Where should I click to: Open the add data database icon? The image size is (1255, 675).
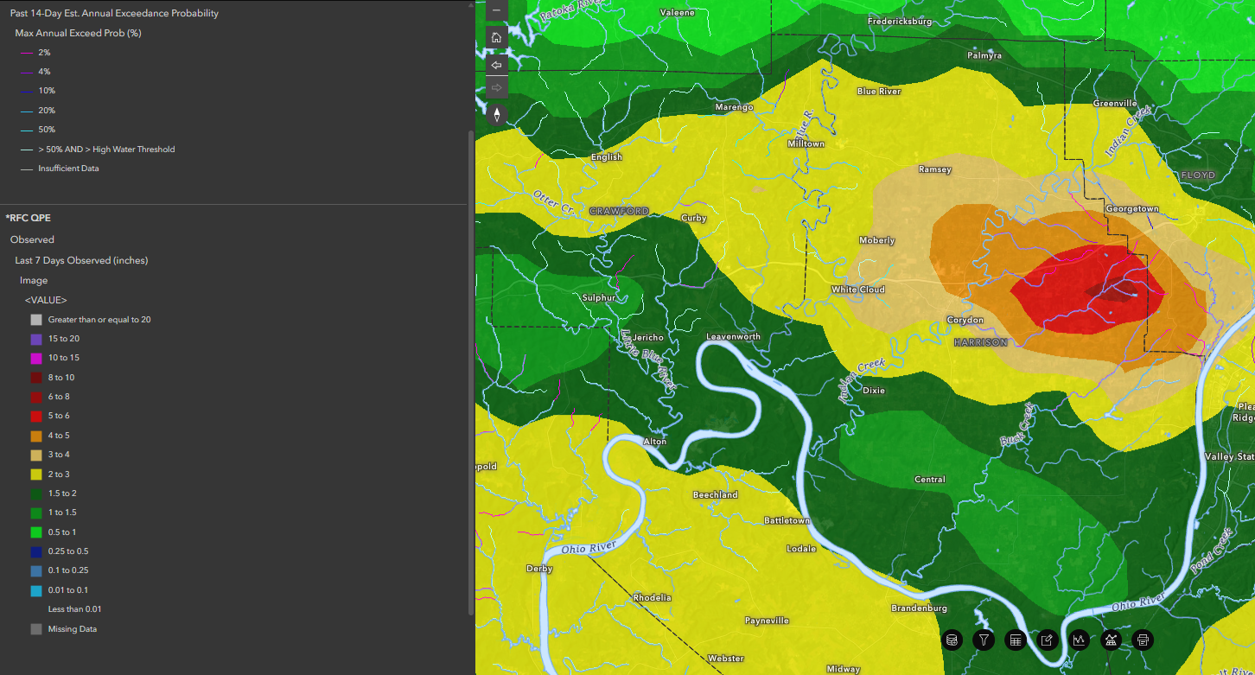(x=952, y=640)
